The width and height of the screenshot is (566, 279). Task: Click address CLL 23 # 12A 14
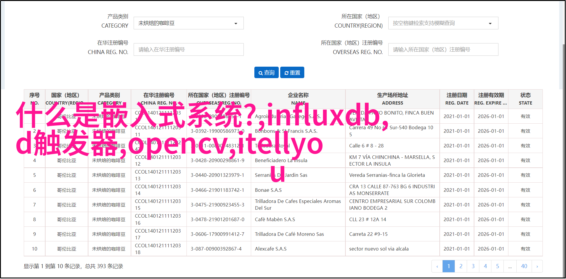coord(368,219)
